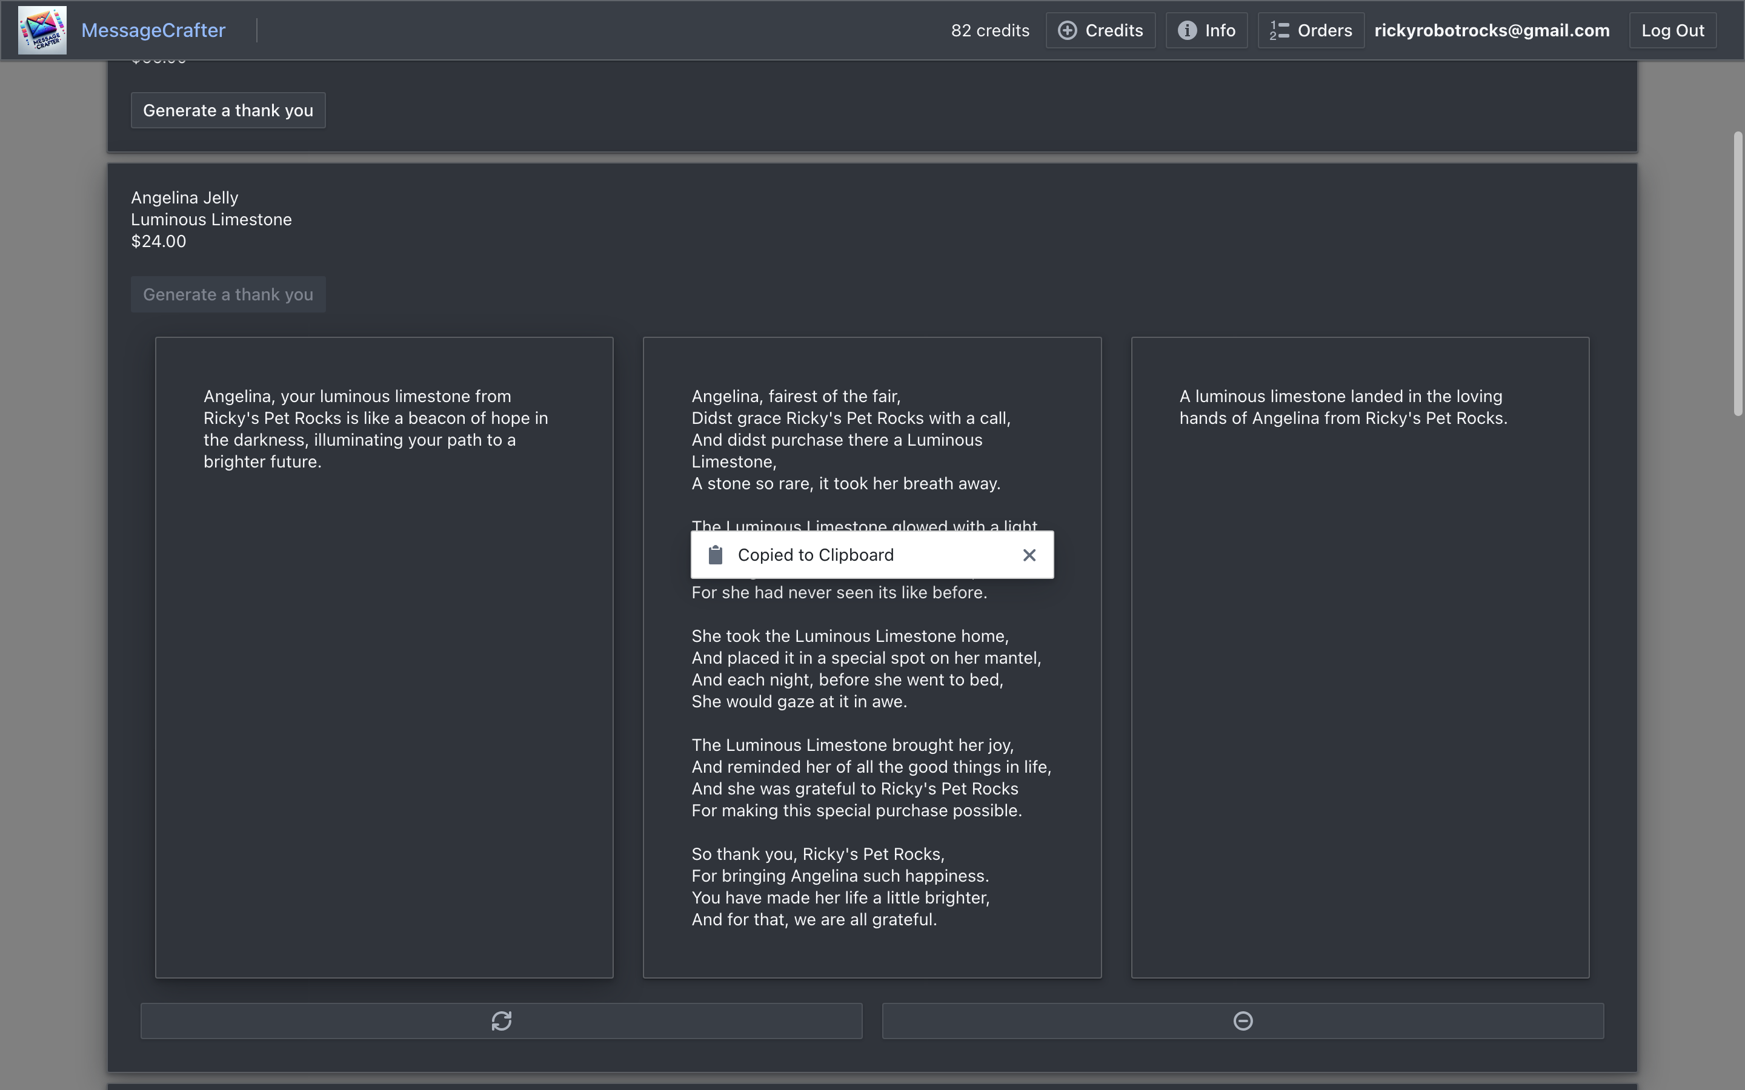Click the top Generate a thank you button
The image size is (1745, 1090).
[228, 110]
